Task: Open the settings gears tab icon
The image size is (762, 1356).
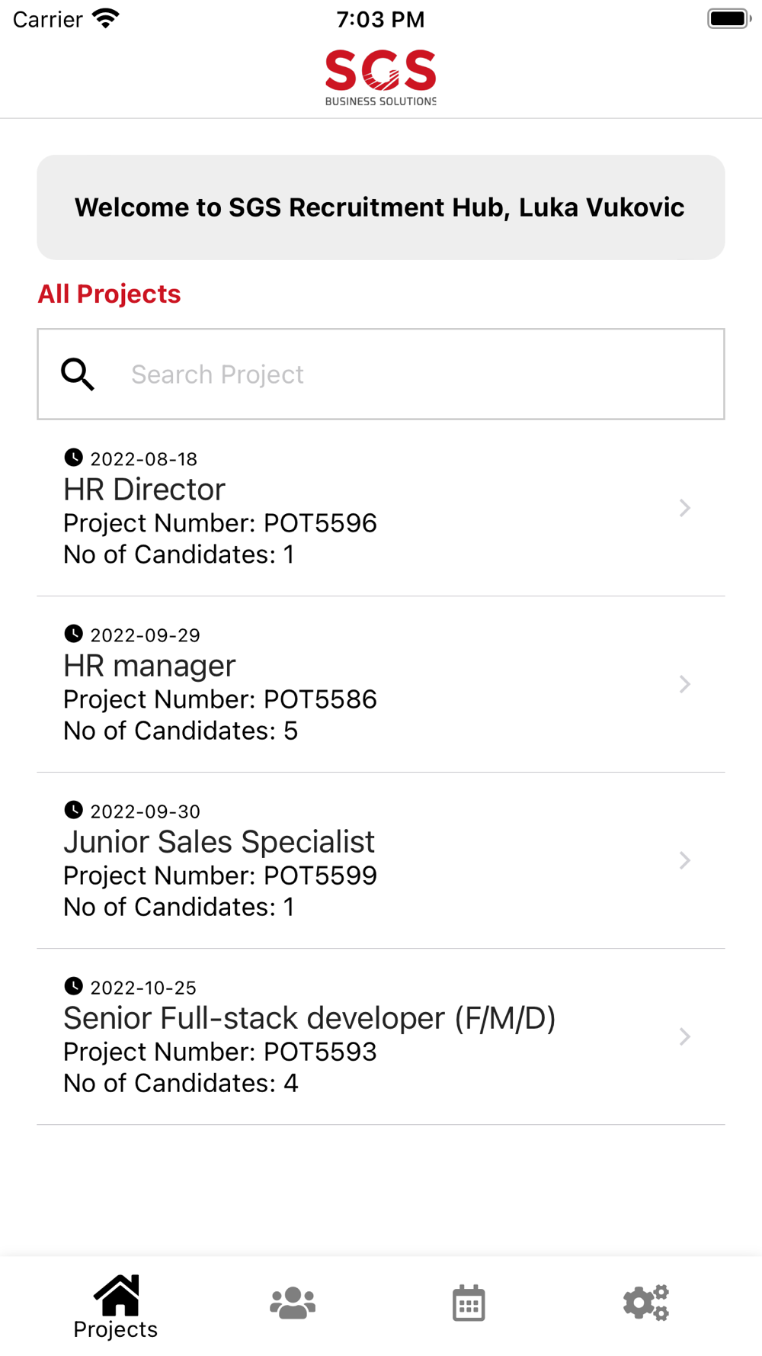Action: [x=646, y=1303]
